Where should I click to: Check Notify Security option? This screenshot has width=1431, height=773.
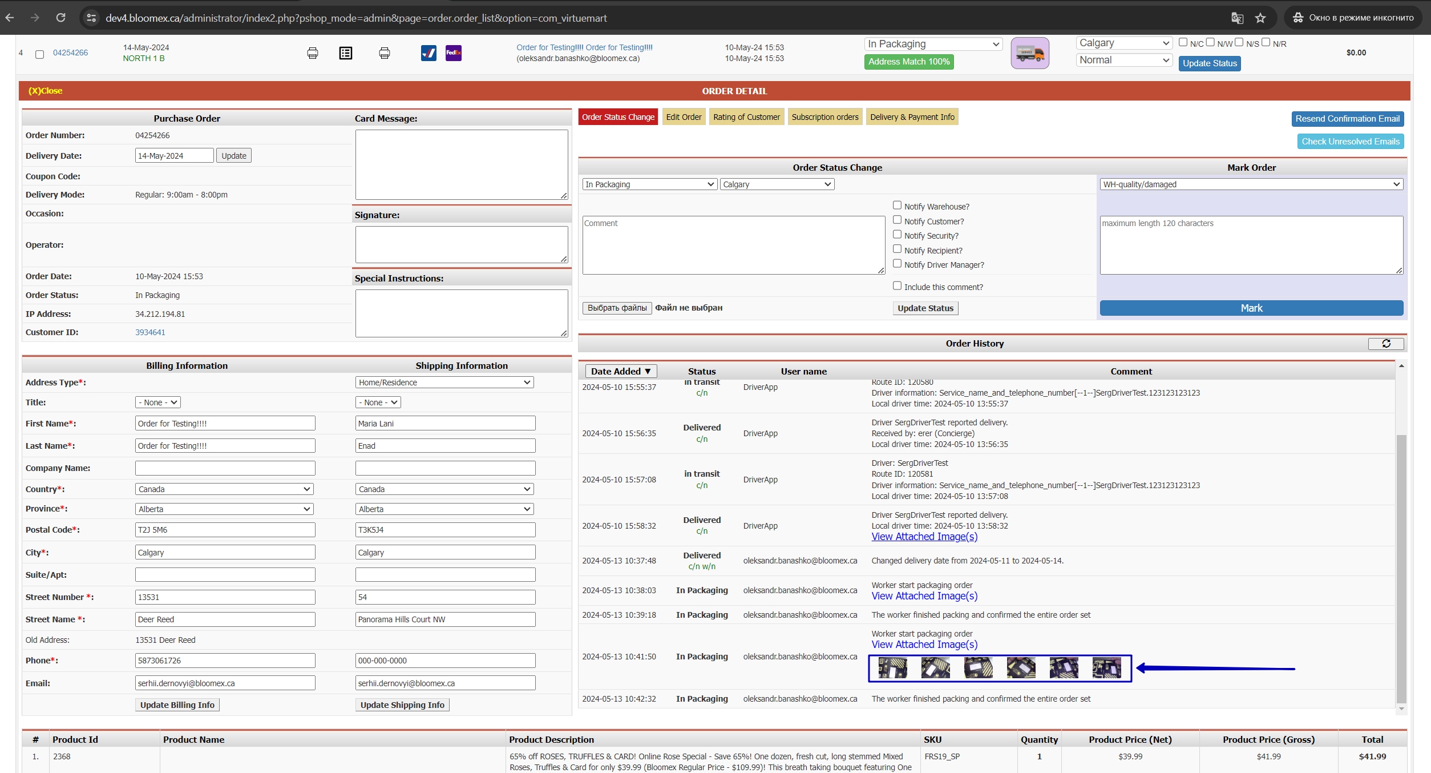897,235
